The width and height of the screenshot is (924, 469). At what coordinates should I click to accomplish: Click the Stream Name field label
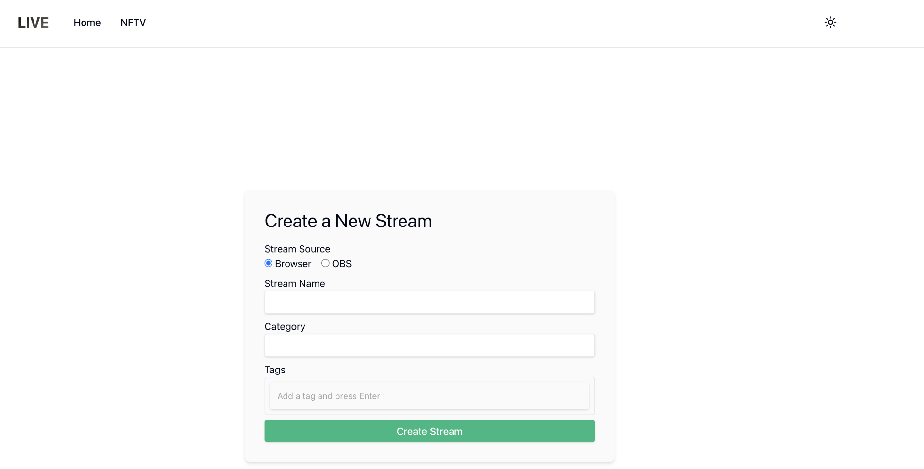pyautogui.click(x=295, y=284)
